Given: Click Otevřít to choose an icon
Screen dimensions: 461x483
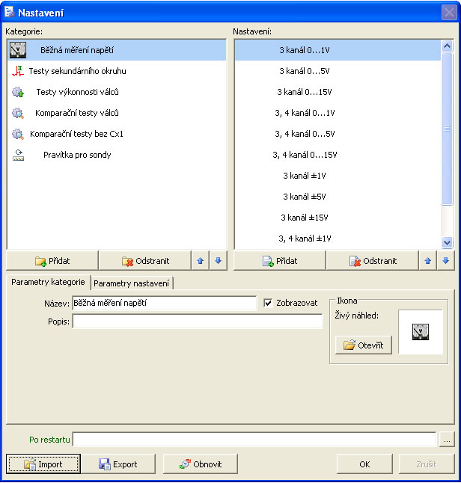Looking at the screenshot, I should pos(364,345).
